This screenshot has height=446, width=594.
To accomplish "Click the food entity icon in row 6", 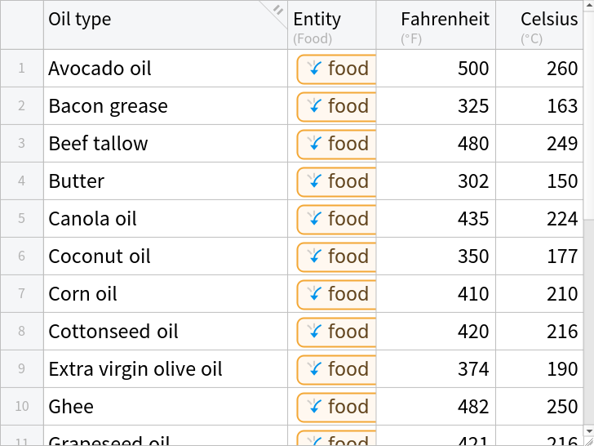I will click(x=313, y=256).
